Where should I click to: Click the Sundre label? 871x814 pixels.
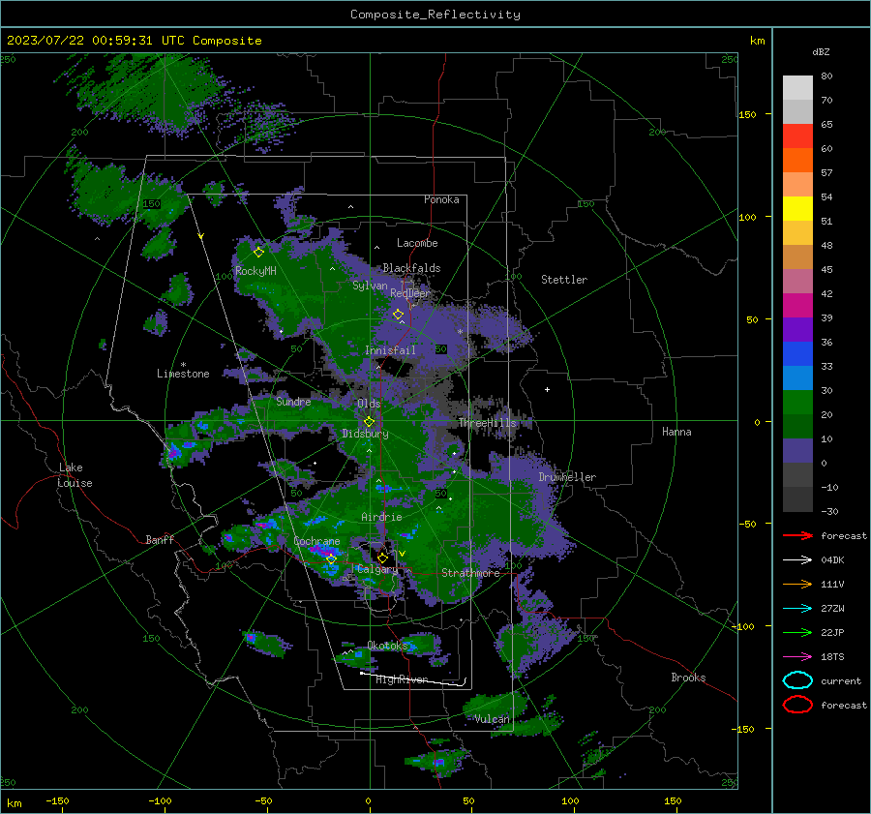293,402
